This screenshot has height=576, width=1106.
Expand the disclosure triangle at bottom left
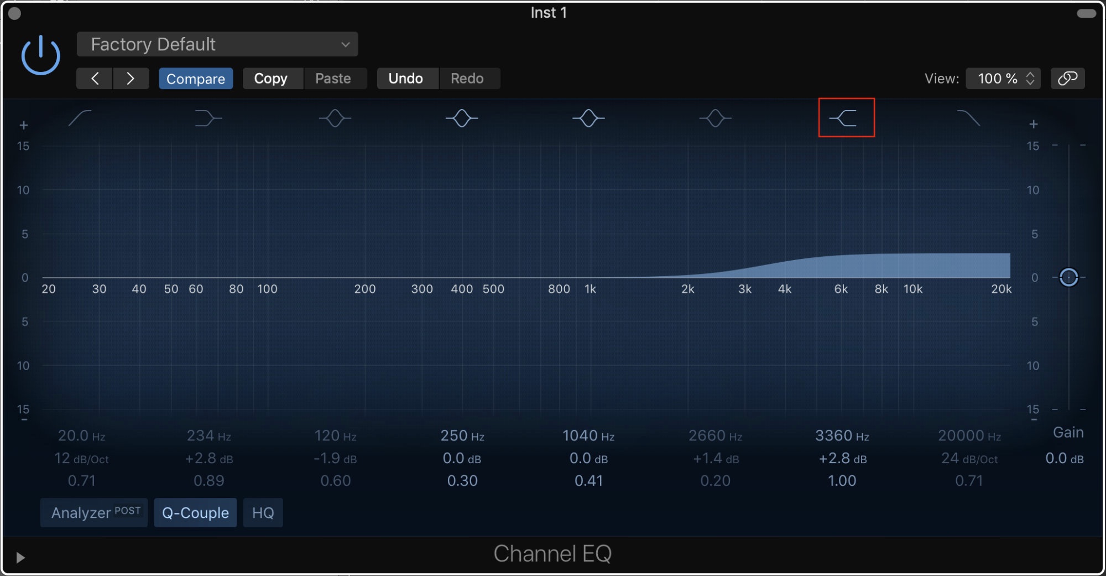pyautogui.click(x=20, y=557)
